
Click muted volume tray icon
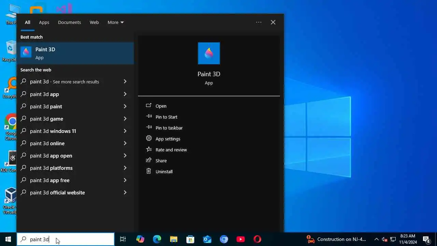(x=385, y=239)
